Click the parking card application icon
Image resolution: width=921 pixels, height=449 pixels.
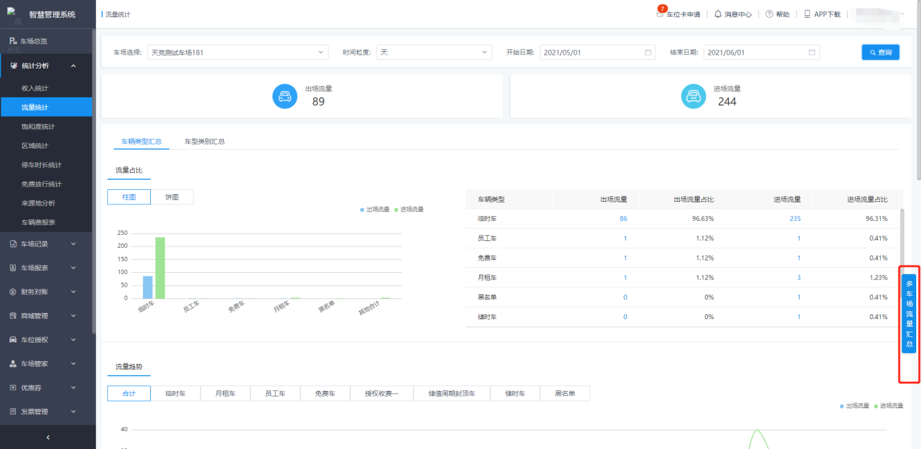pyautogui.click(x=660, y=14)
